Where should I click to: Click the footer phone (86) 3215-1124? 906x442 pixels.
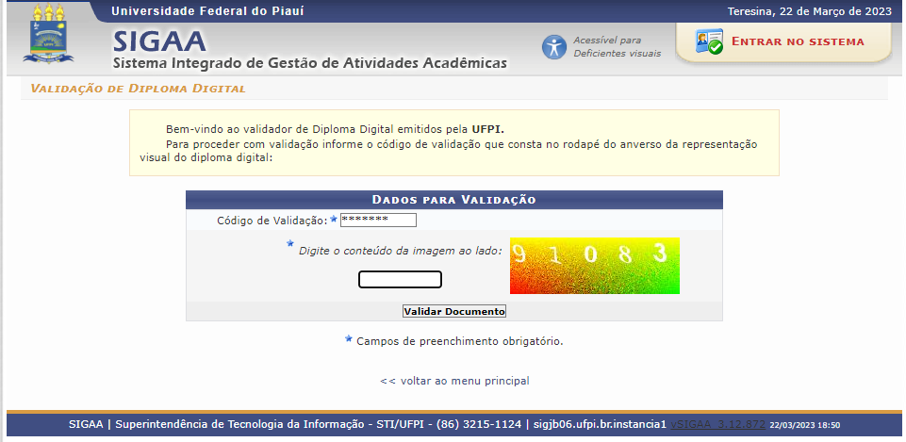click(x=479, y=425)
